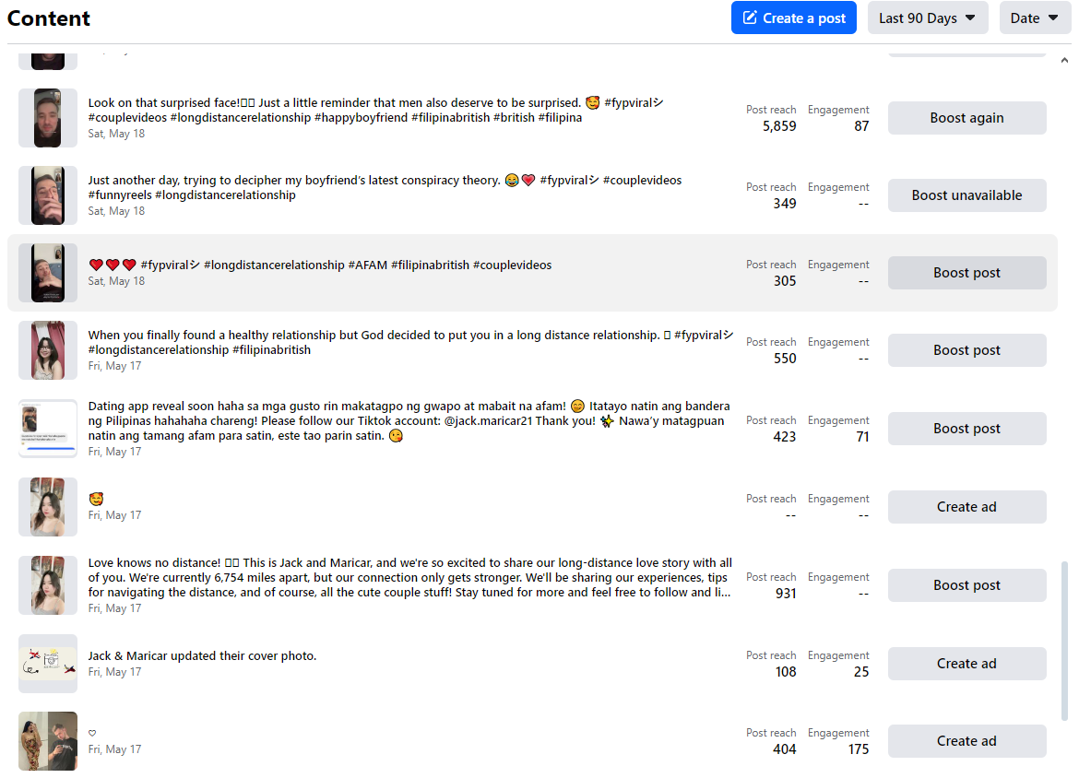Click Boost again for the surprised face post
The width and height of the screenshot is (1079, 778).
click(966, 118)
